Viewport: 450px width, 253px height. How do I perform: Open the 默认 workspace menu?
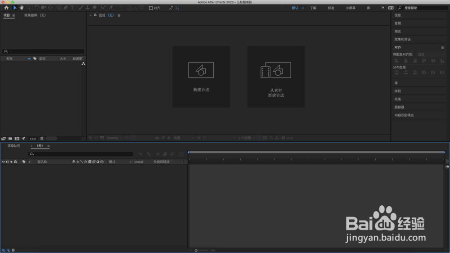tap(303, 8)
